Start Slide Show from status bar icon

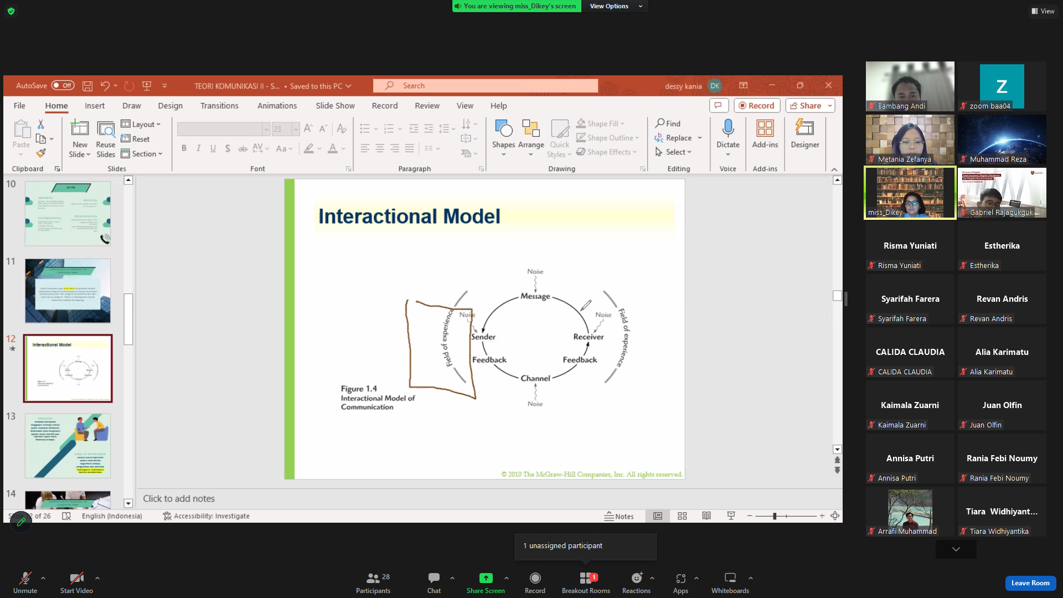[731, 516]
